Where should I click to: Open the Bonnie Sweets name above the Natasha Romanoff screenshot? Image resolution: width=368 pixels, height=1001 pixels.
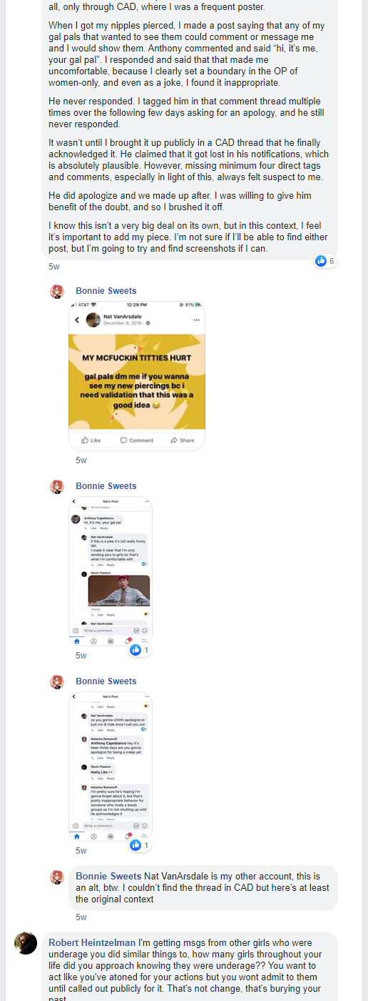click(x=106, y=681)
